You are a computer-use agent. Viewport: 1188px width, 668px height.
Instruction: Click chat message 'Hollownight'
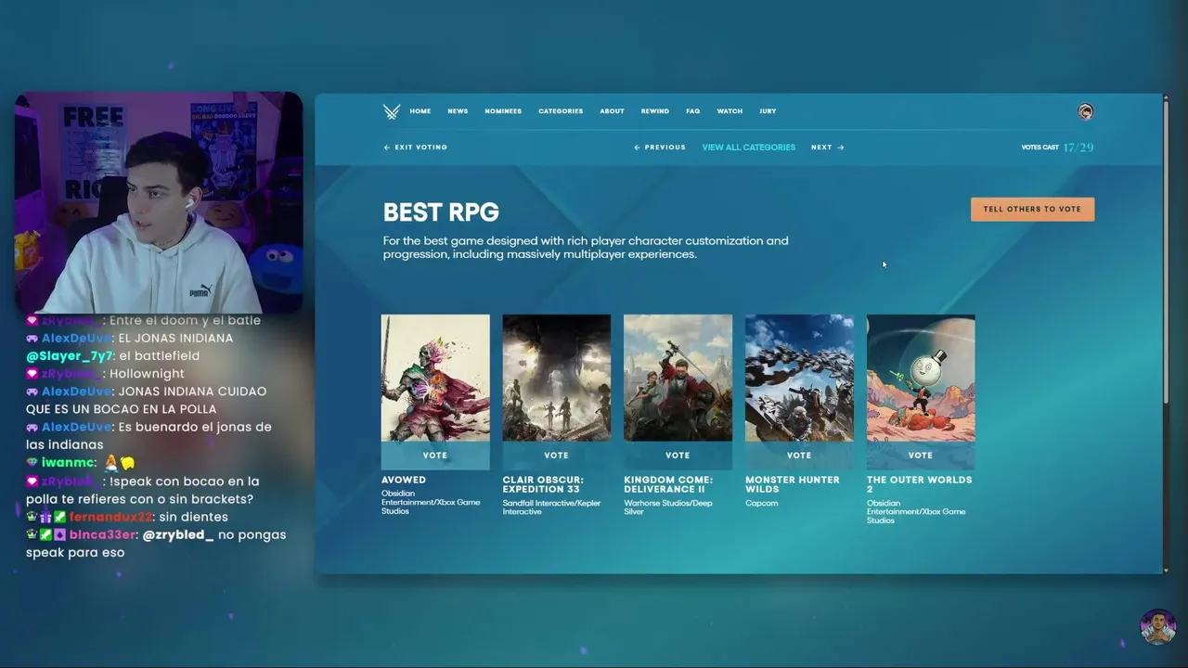pos(146,374)
